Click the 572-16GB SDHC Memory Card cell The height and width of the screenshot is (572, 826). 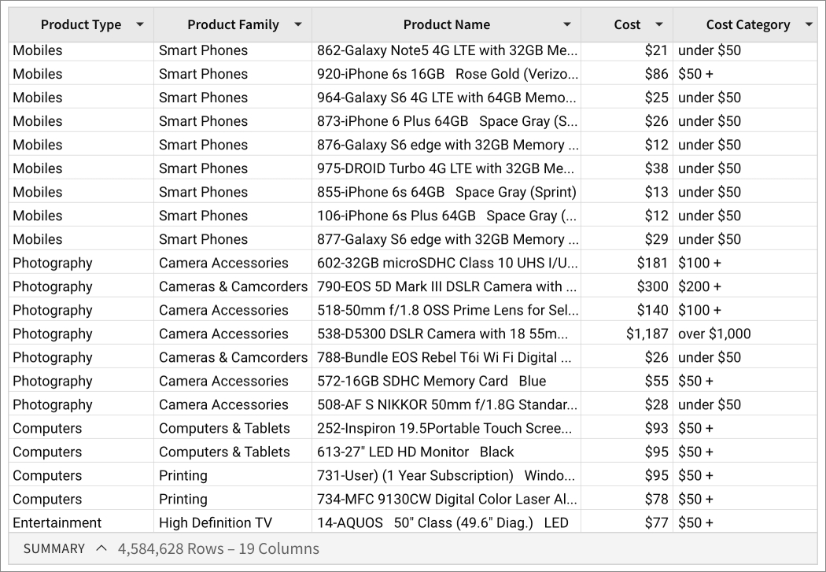[431, 381]
